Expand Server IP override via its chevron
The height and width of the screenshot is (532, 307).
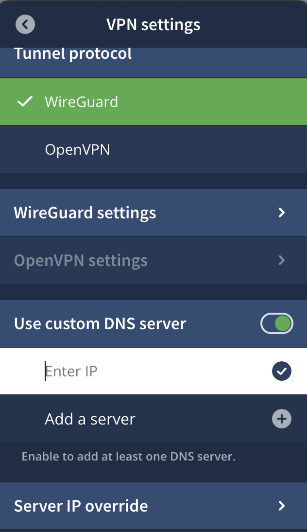click(282, 506)
